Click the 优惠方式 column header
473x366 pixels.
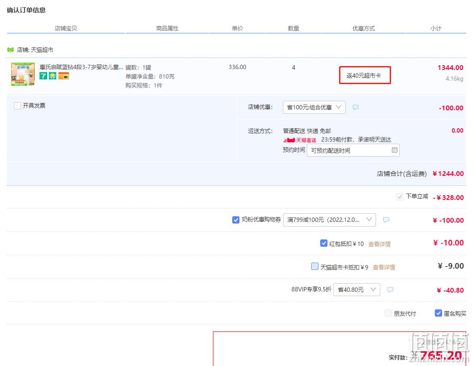point(364,28)
